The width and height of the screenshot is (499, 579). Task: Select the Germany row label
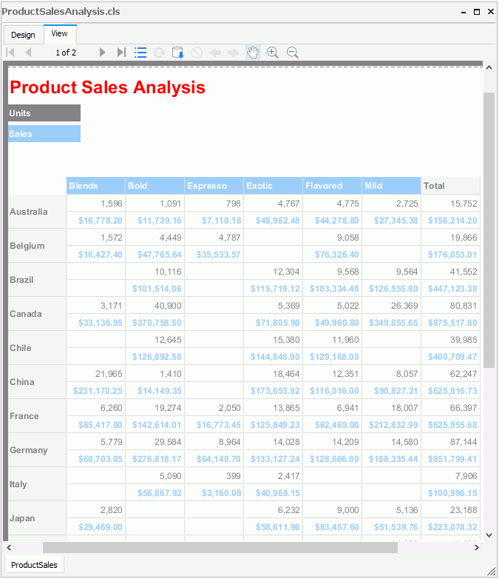(37, 450)
